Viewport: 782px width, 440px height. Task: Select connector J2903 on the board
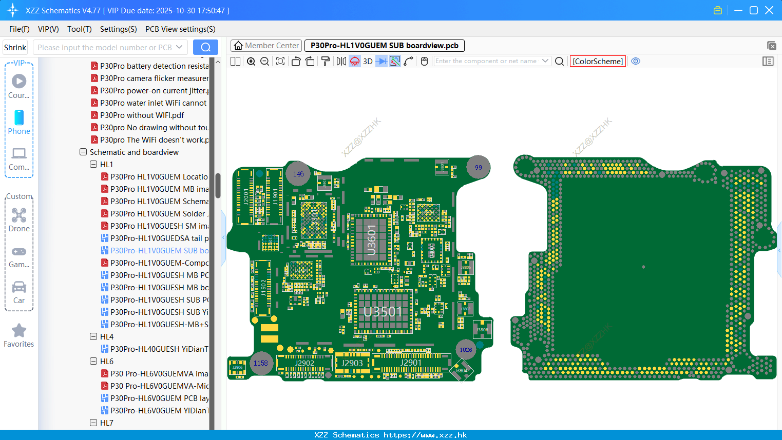point(352,363)
